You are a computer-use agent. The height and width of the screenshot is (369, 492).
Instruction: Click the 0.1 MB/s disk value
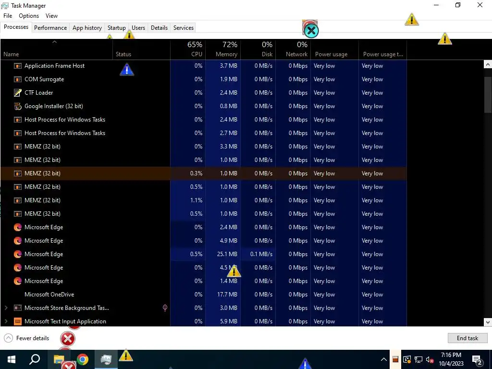tap(261, 254)
